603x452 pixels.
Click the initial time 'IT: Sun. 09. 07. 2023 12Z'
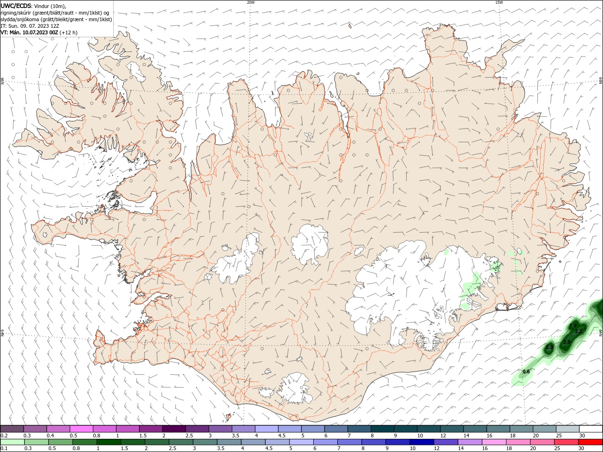(30, 26)
